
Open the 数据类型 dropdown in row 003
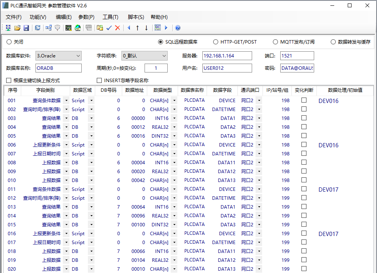pyautogui.click(x=174, y=118)
